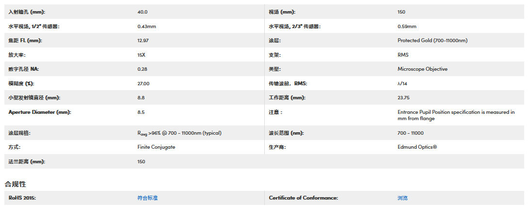The image size is (529, 218).
Task: Select the 15X magnification value
Action: click(142, 55)
